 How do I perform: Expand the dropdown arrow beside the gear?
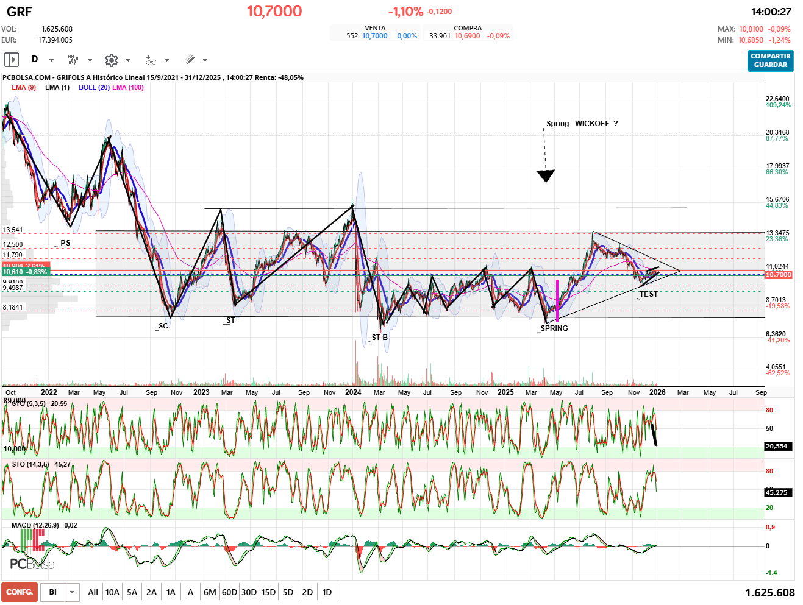(128, 60)
